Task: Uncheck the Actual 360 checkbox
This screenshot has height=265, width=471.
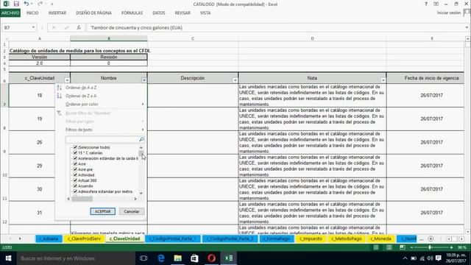Action: pyautogui.click(x=75, y=180)
